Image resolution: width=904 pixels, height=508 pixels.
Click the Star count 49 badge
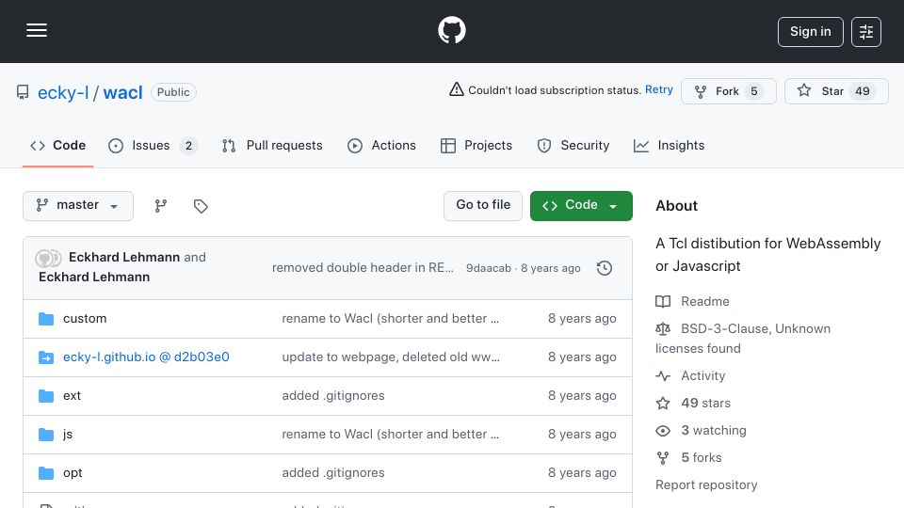(862, 91)
